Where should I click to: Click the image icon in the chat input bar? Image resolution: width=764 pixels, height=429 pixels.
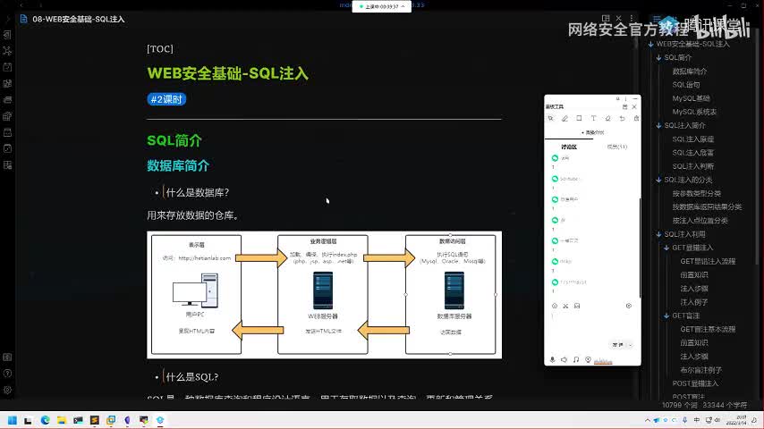[577, 306]
